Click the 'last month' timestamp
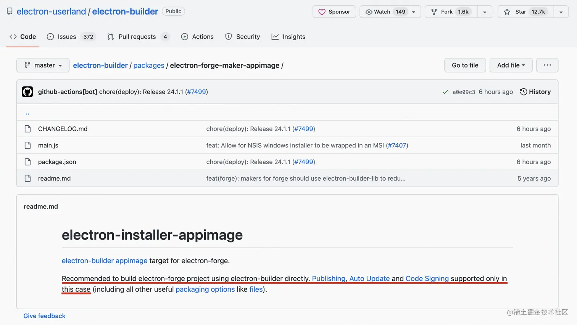 tap(535, 145)
